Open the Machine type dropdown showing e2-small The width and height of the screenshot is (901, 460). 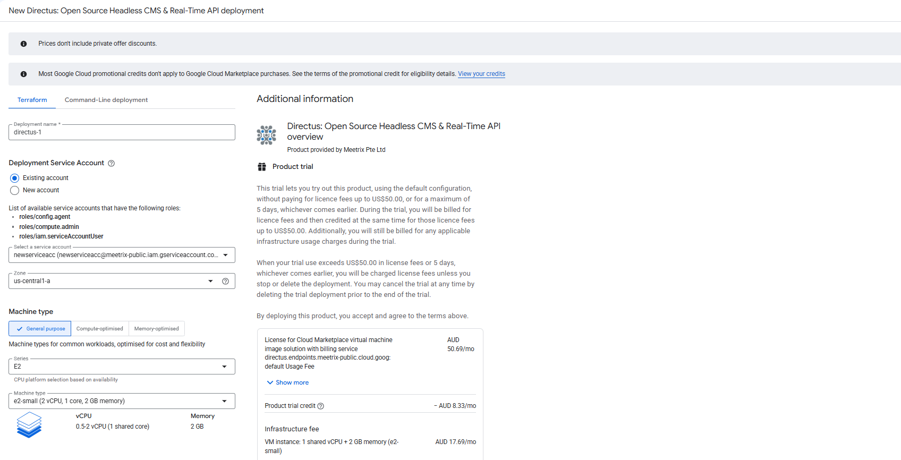click(x=122, y=401)
